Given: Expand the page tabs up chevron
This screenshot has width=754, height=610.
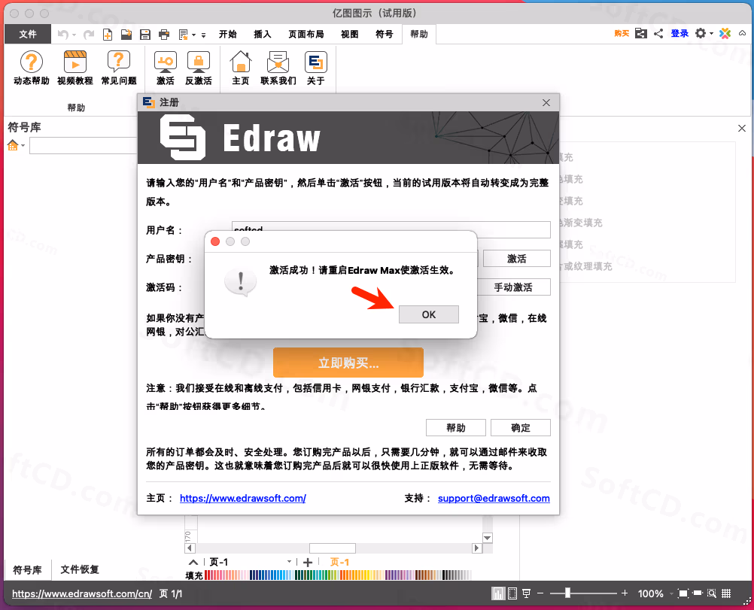Looking at the screenshot, I should [193, 562].
